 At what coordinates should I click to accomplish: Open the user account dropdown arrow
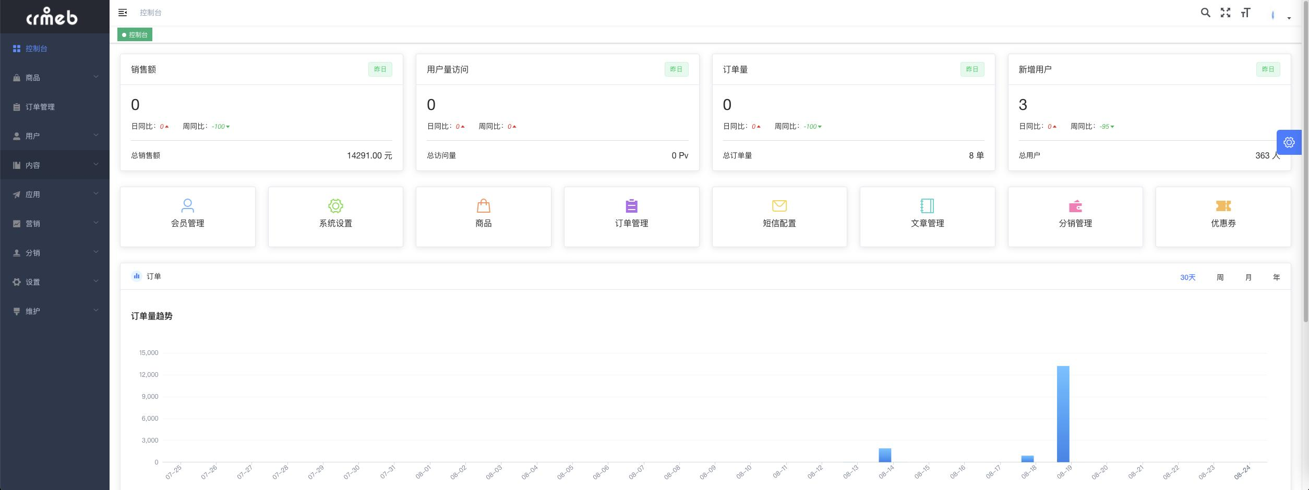[x=1289, y=18]
